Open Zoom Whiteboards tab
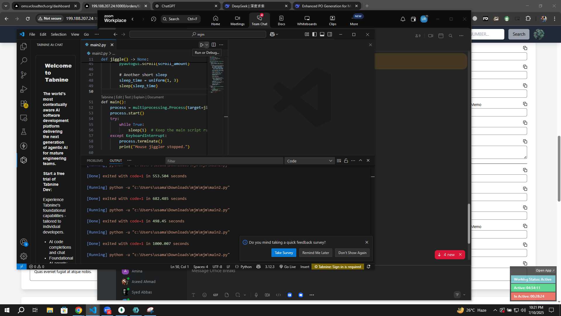The image size is (561, 316). coord(307,20)
